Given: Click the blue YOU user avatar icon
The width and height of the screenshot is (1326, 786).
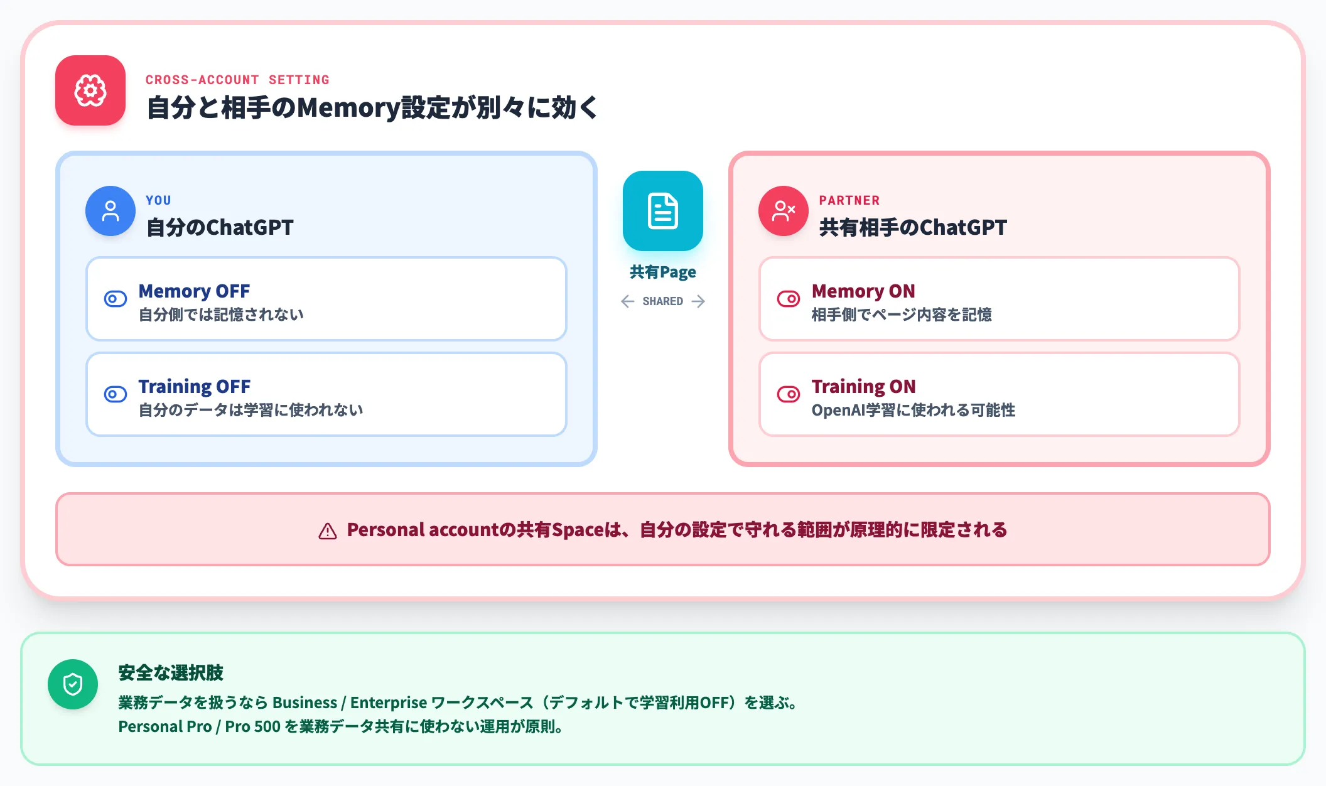Looking at the screenshot, I should (110, 211).
